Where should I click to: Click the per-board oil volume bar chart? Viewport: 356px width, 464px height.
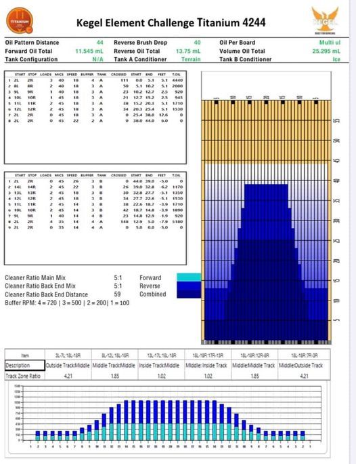click(167, 417)
